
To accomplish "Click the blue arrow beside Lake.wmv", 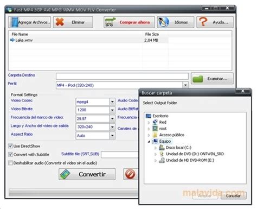I will pos(12,40).
